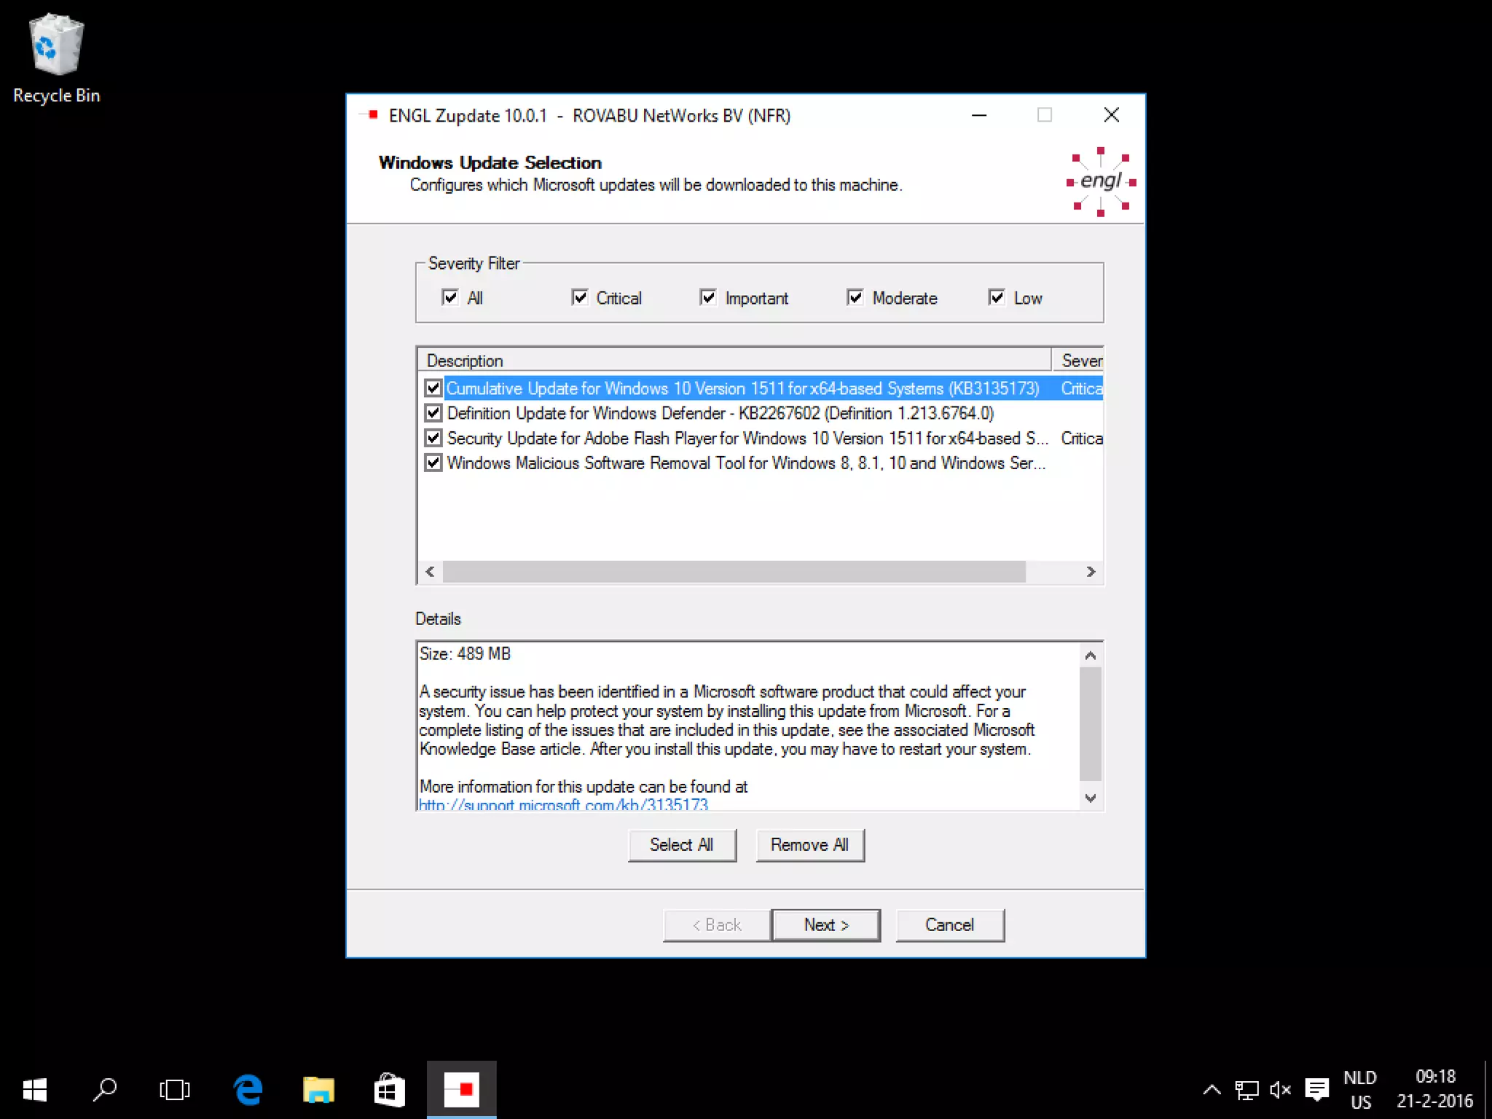The height and width of the screenshot is (1119, 1492).
Task: Toggle the Important severity checkbox
Action: click(708, 297)
